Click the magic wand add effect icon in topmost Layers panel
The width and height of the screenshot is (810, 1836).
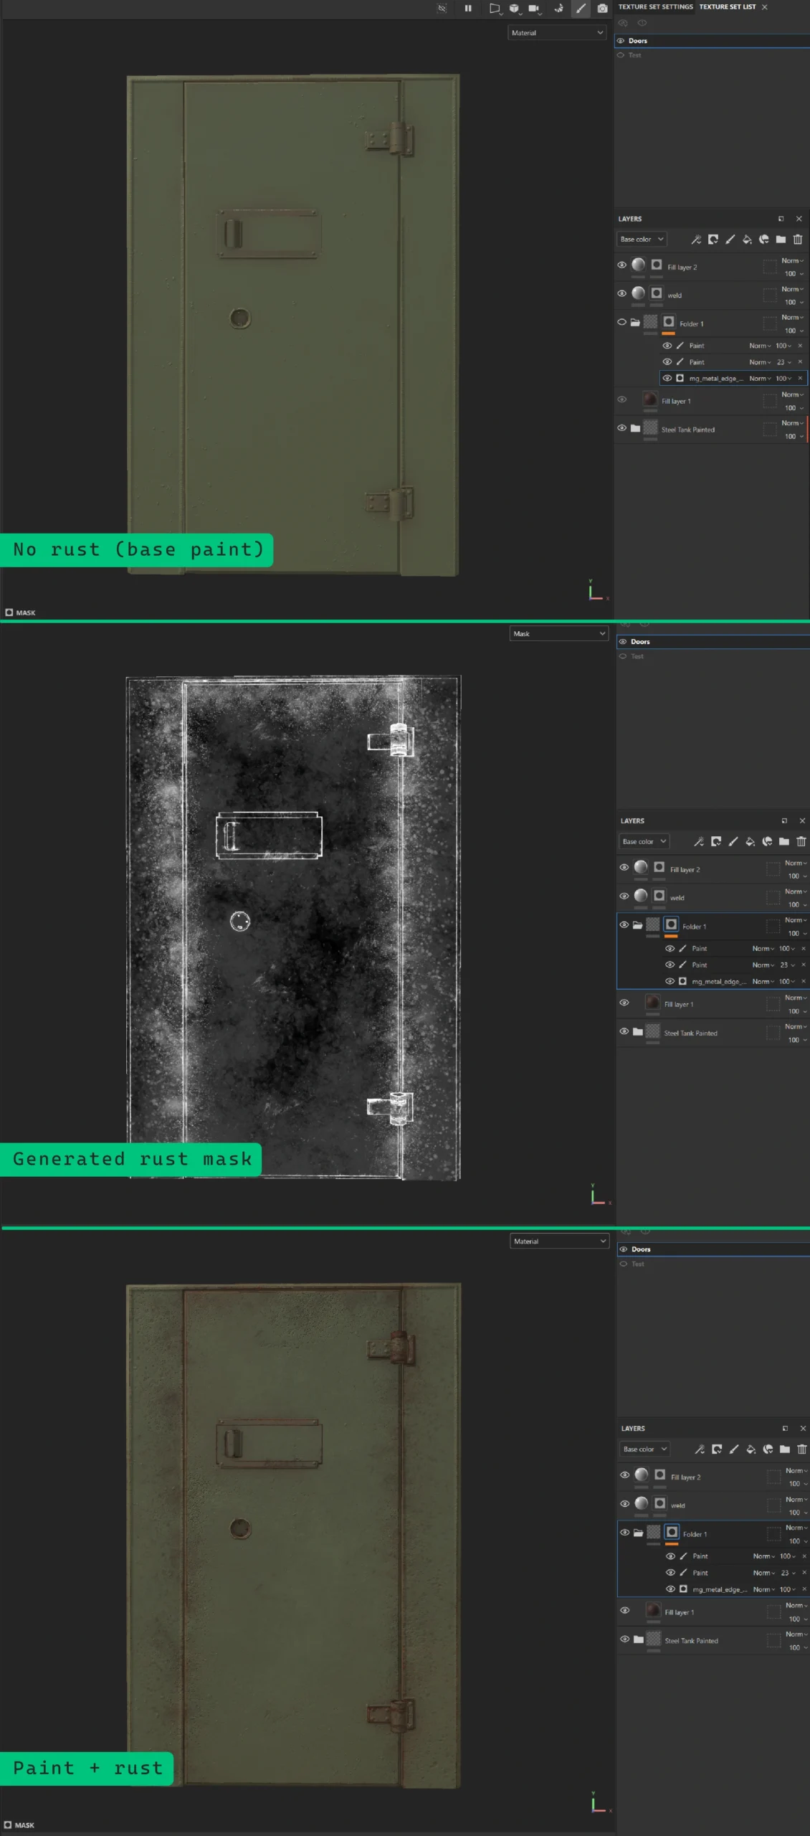[695, 240]
